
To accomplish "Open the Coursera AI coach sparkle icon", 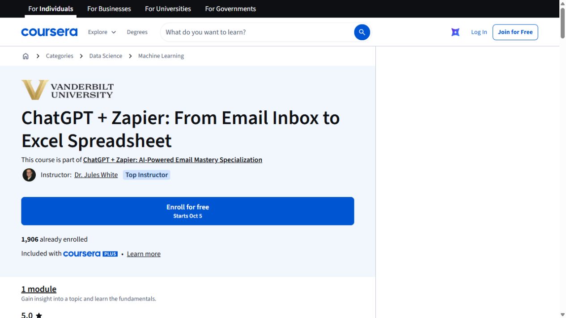I will click(x=455, y=32).
